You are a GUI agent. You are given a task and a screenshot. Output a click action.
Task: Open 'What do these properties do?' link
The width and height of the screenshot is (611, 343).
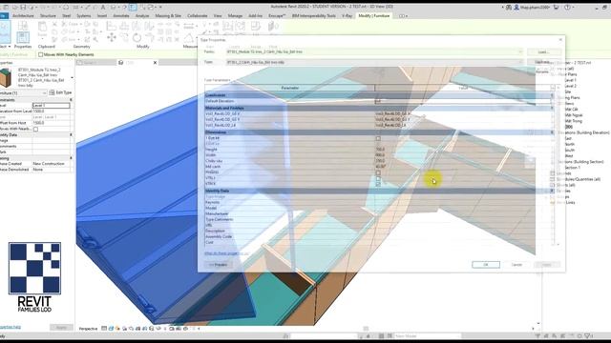coord(226,253)
